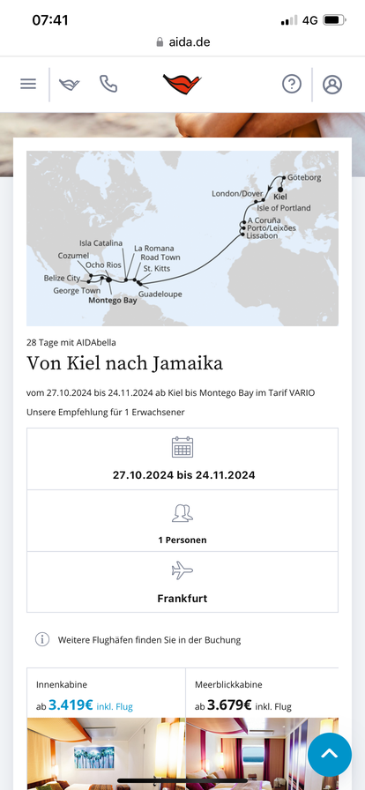The height and width of the screenshot is (790, 365).
Task: Tap the handshake offers icon
Action: pyautogui.click(x=70, y=84)
